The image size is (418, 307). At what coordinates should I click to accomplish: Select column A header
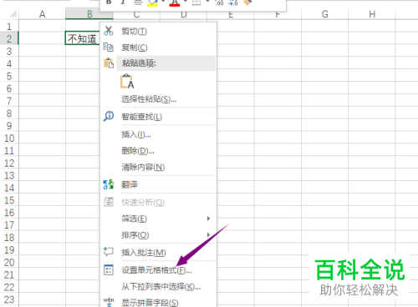click(42, 14)
